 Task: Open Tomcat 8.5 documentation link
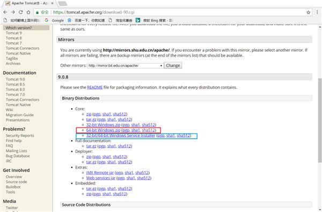pos(15,84)
